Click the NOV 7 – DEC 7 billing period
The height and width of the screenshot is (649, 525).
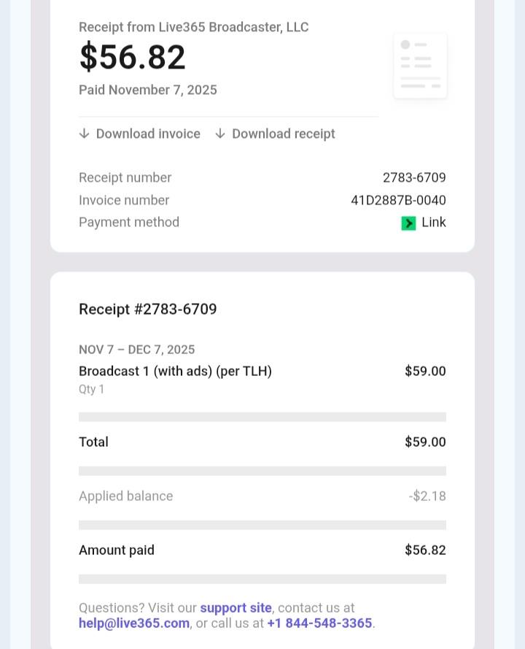[x=137, y=350]
